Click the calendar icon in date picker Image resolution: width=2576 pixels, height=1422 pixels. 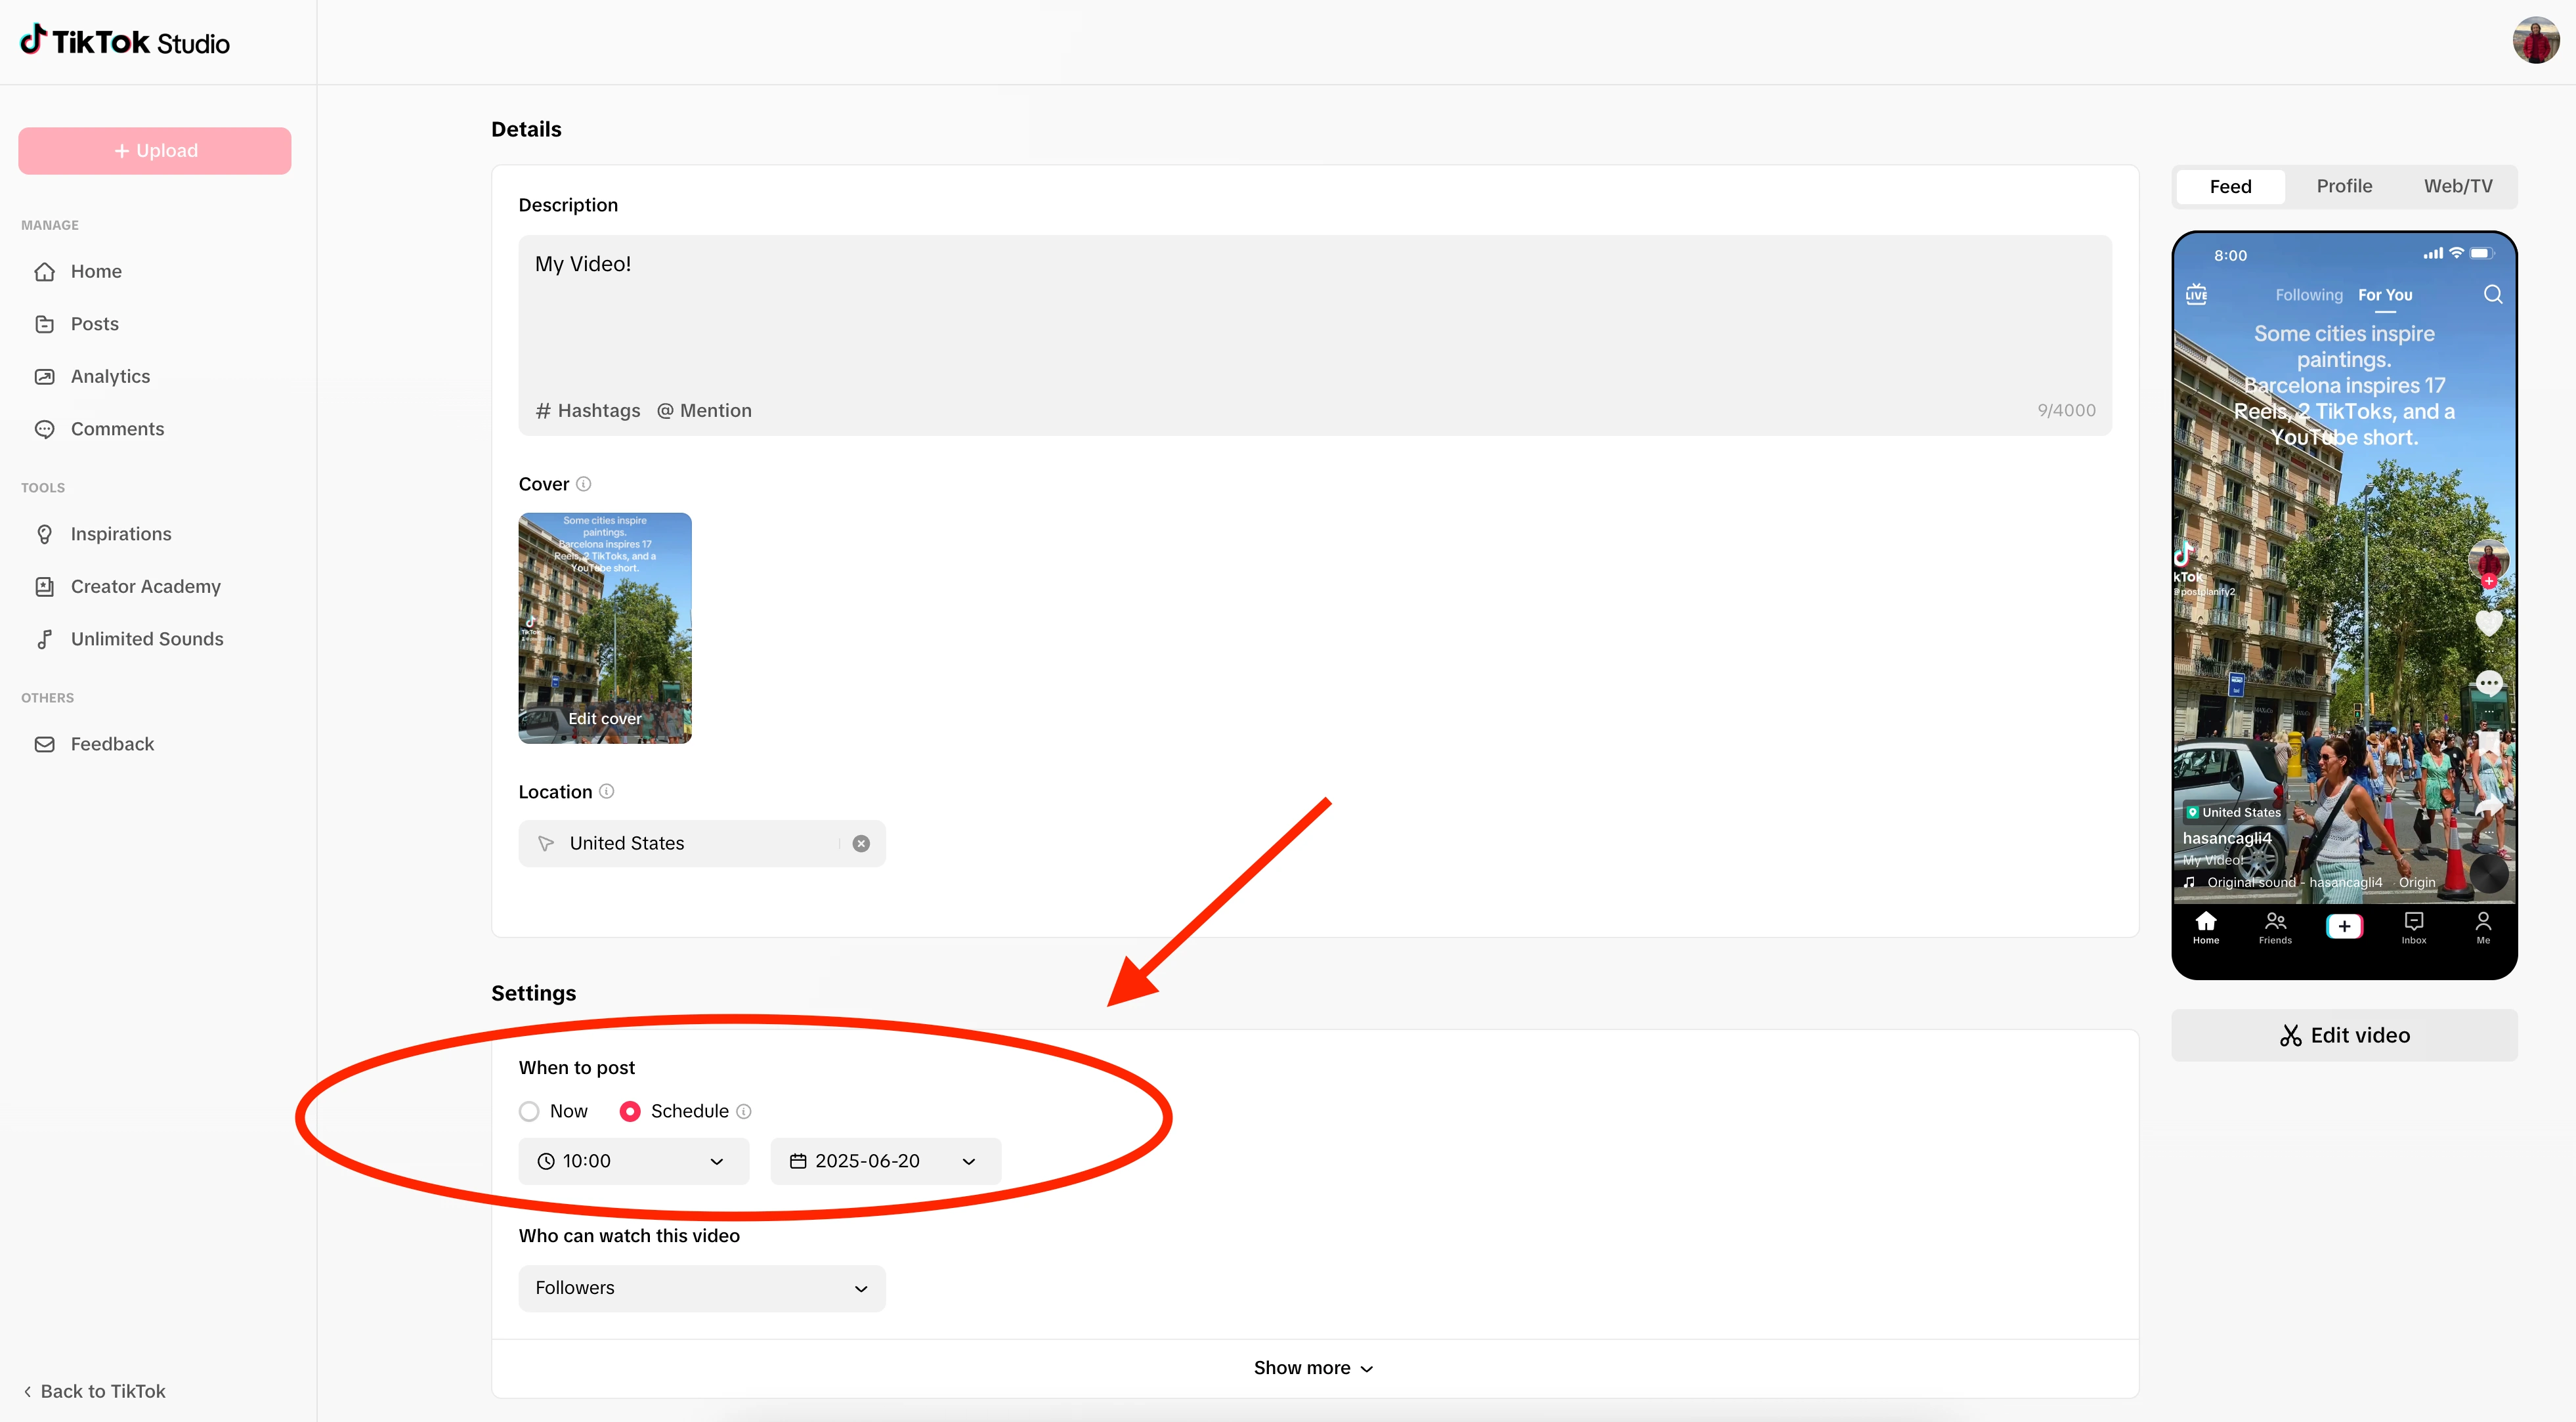(798, 1161)
